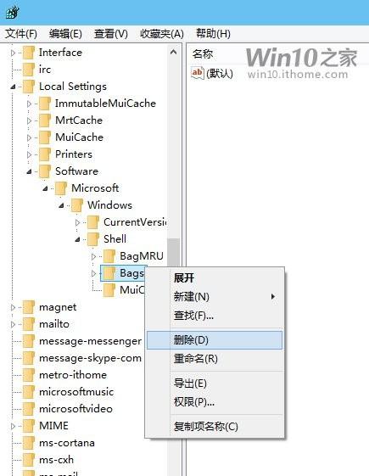369x476 pixels.
Task: Expand the BagMRU key
Action: [93, 257]
